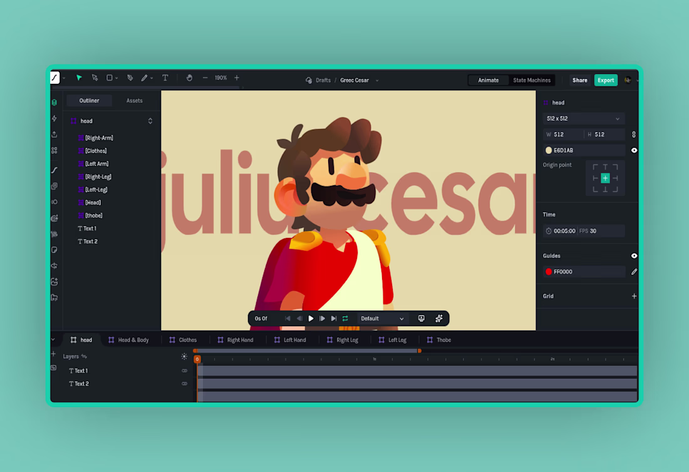
Task: Step back one frame
Action: 299,319
